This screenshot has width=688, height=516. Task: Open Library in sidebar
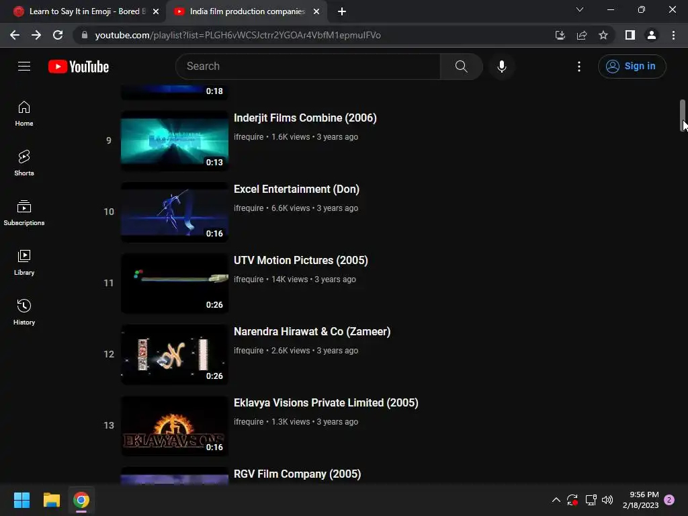pyautogui.click(x=24, y=263)
